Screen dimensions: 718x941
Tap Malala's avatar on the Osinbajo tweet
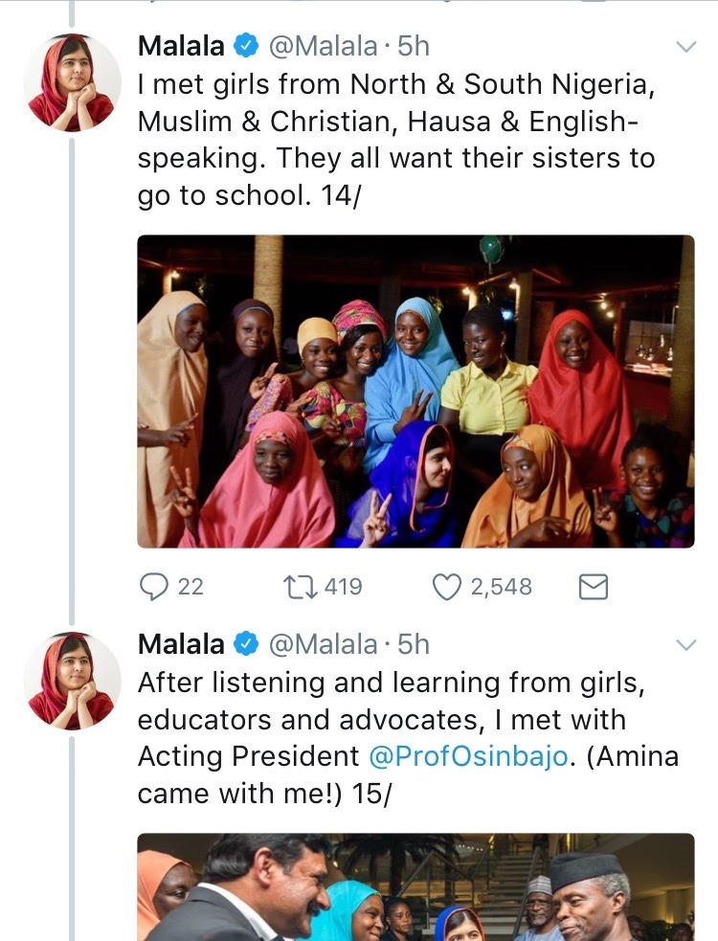[x=72, y=681]
